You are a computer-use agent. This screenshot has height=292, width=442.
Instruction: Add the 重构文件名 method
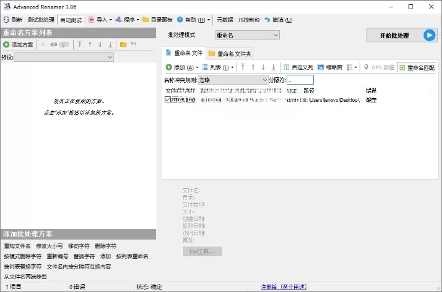(x=17, y=246)
